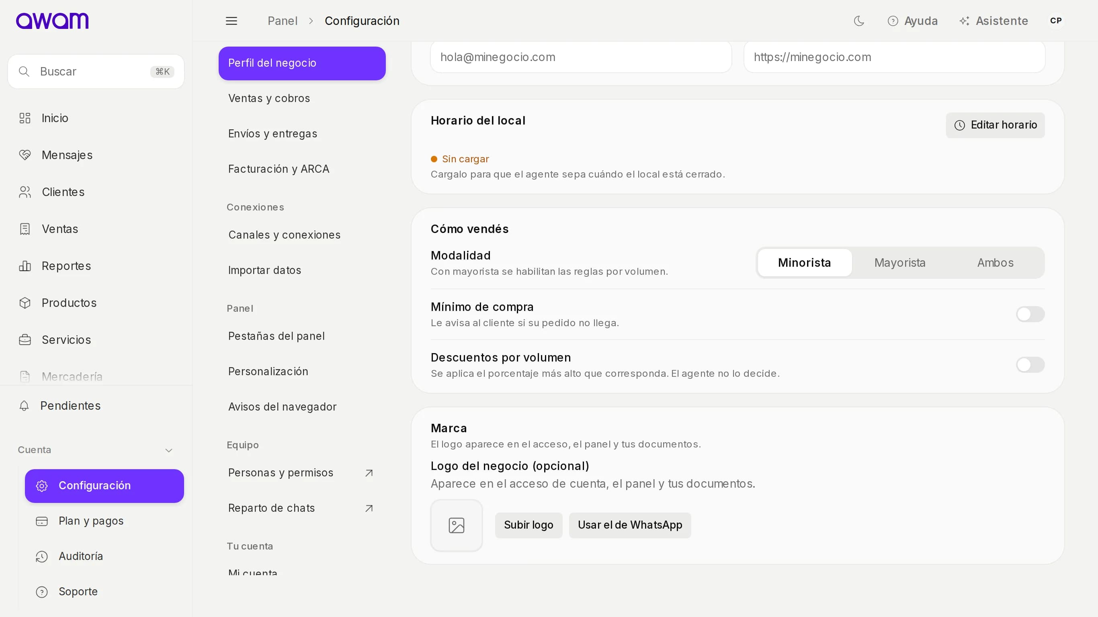The image size is (1098, 617).
Task: Click Usar el de WhatsApp button
Action: click(629, 525)
